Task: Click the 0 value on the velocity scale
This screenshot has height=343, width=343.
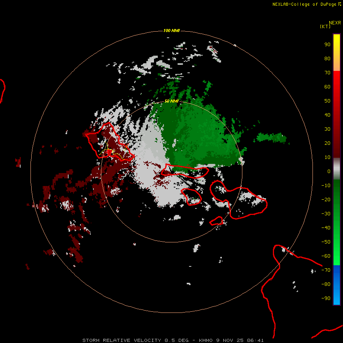Action: pos(329,171)
